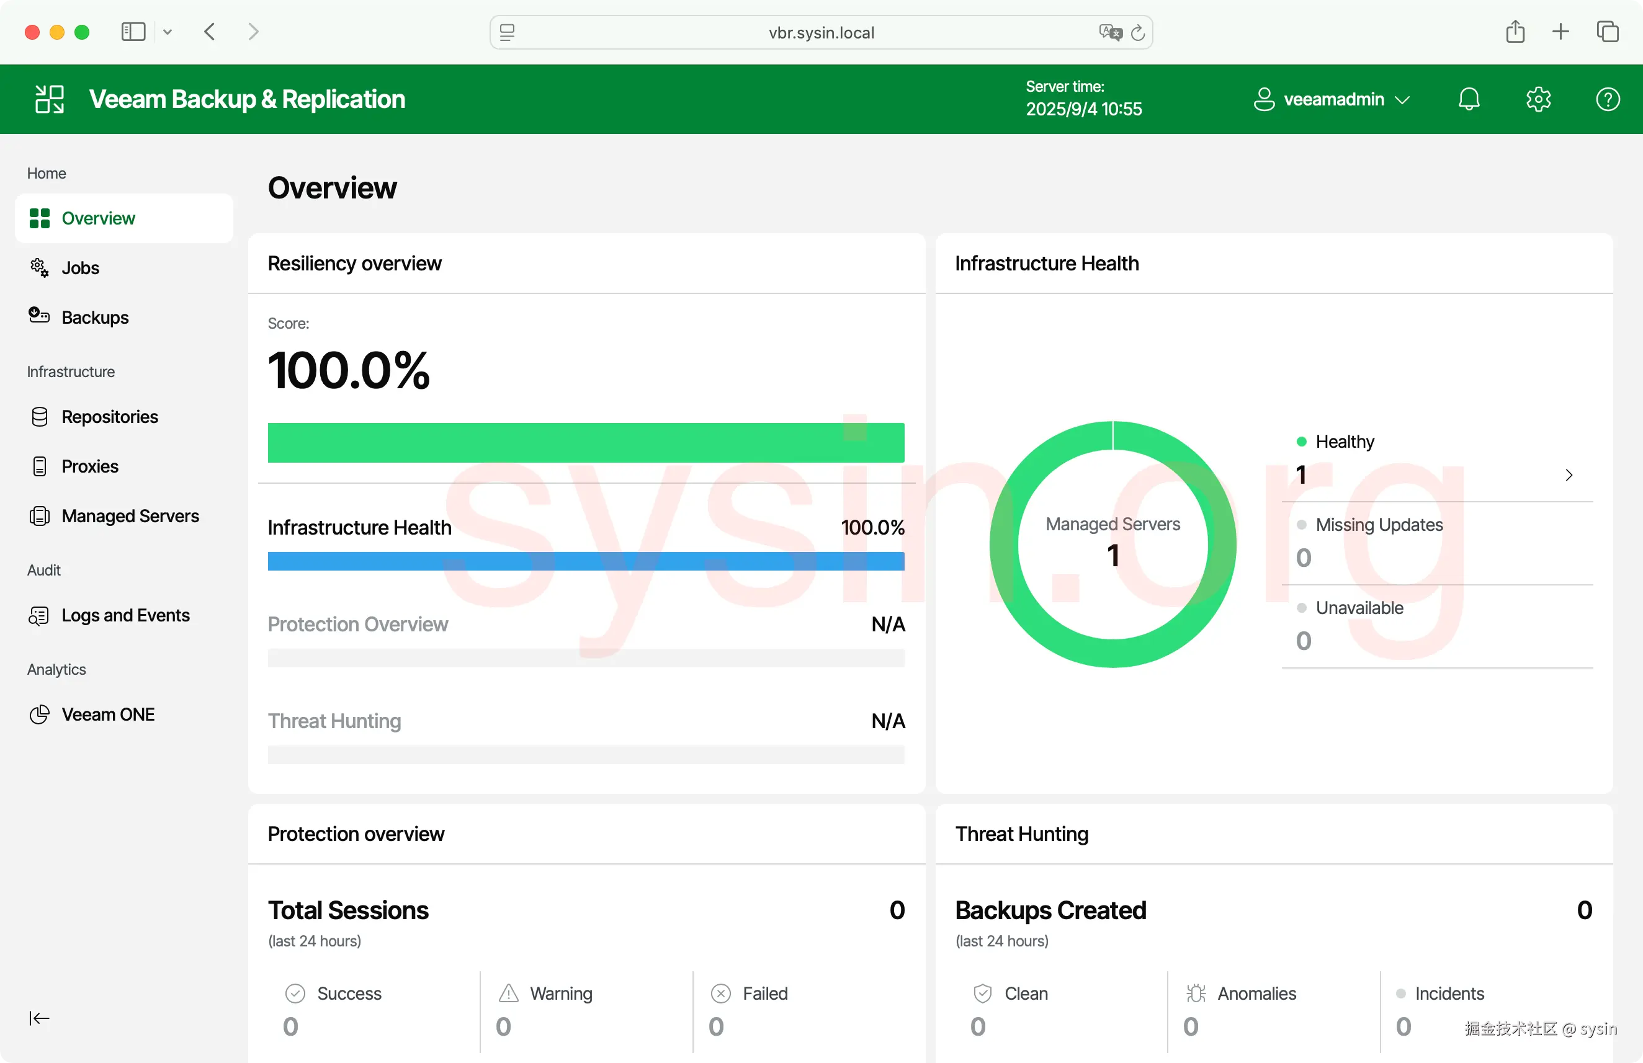This screenshot has height=1063, width=1643.
Task: Click the help question mark icon
Action: coord(1607,99)
